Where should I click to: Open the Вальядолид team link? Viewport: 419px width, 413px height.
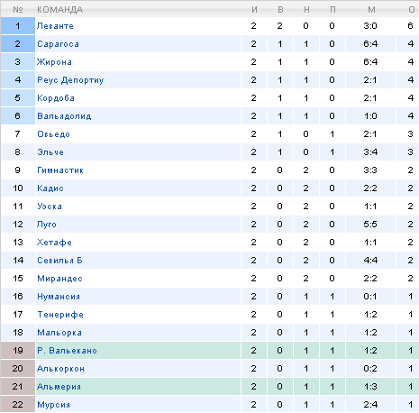tap(64, 116)
